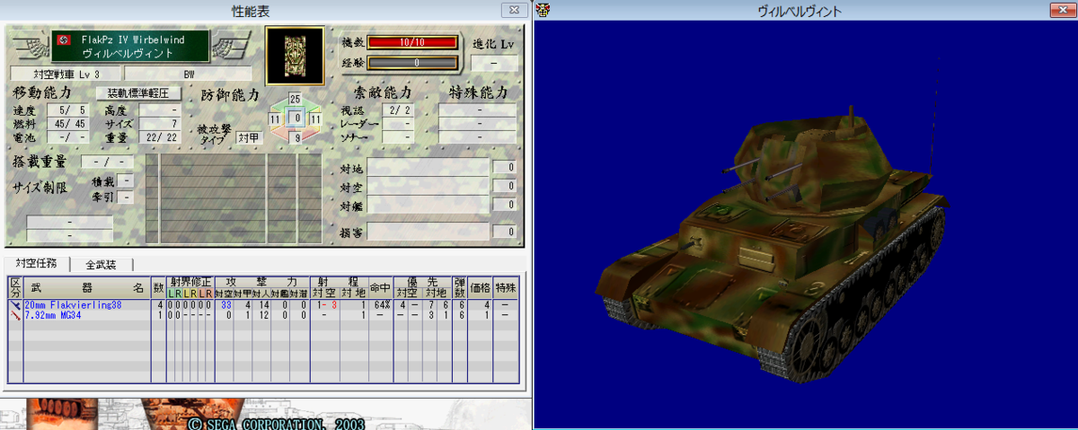
Task: Click the 燃料 value 45/ 45
Action: [68, 123]
